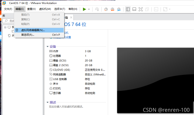Click the CPU icon beside 处理器

(51, 56)
